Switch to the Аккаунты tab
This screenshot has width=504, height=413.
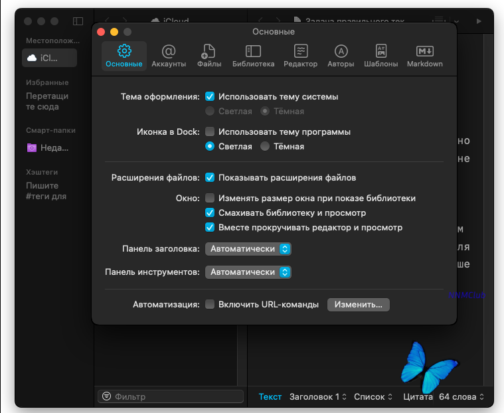coord(169,56)
